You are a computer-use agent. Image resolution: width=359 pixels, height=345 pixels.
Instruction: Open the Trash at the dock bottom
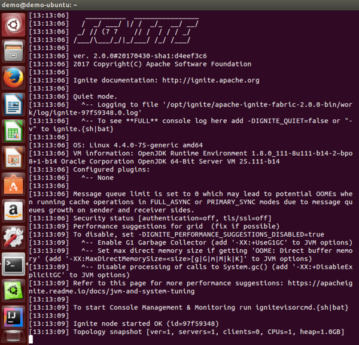[x=13, y=337]
